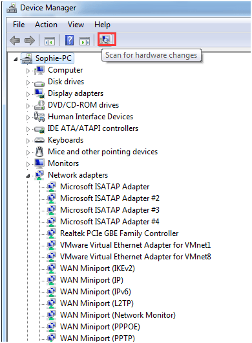The image size is (252, 343).
Task: Click the Display adapters category icon
Action: 39,93
